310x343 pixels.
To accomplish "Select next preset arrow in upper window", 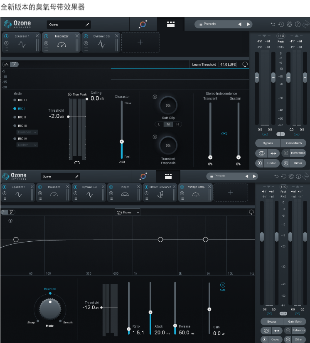I will pos(248,24).
